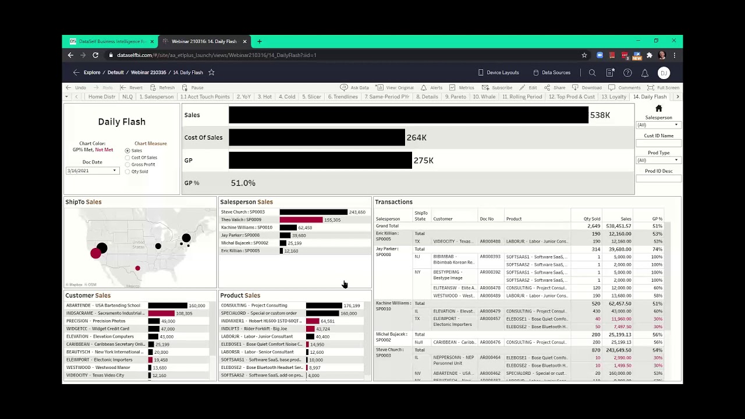Image resolution: width=745 pixels, height=419 pixels.
Task: Select the CONSULTING product sales bar
Action: click(324, 306)
